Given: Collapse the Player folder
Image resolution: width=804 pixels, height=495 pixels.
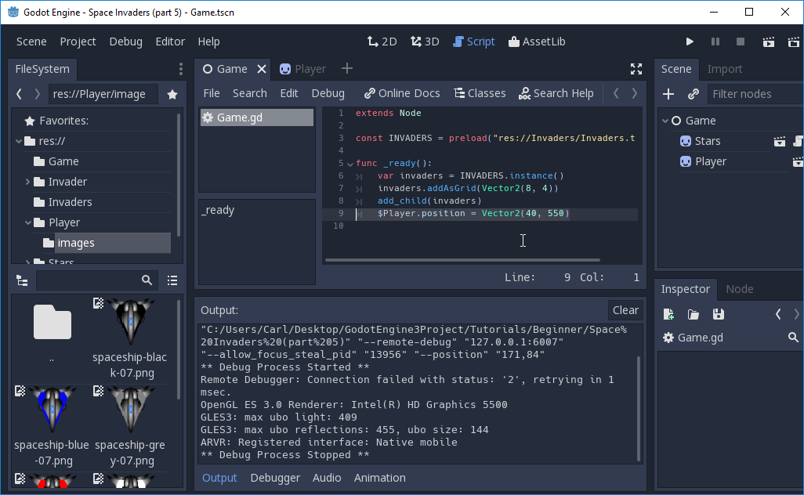Looking at the screenshot, I should 28,223.
